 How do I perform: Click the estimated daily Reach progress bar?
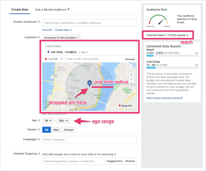tap(170, 56)
